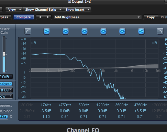
Task: Select the 174Hz frequency field
Action: pyautogui.click(x=46, y=105)
